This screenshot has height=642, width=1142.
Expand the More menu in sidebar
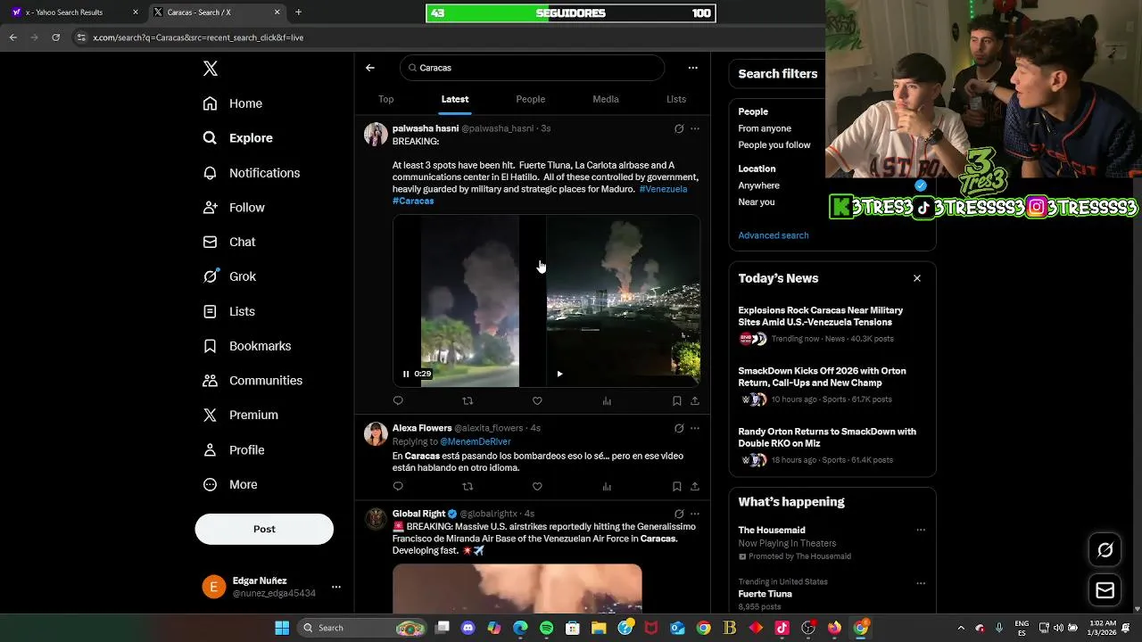click(x=230, y=485)
